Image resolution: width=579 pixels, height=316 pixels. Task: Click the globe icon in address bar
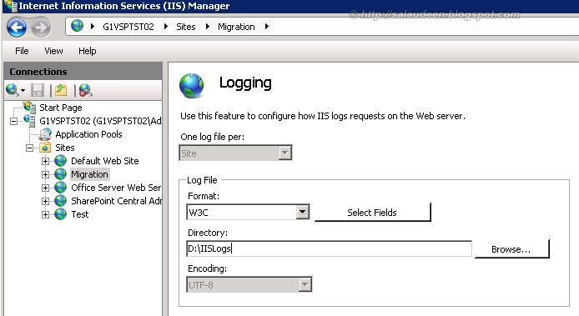point(78,26)
